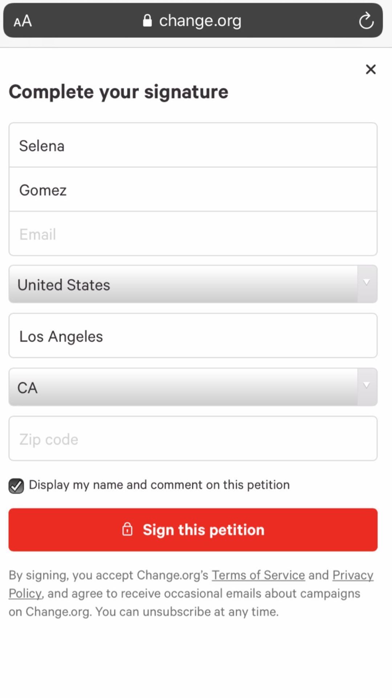Tap the lock icon on the sign button

pos(127,529)
